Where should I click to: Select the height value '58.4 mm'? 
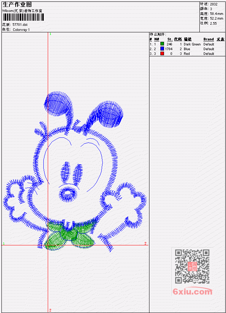[217, 14]
